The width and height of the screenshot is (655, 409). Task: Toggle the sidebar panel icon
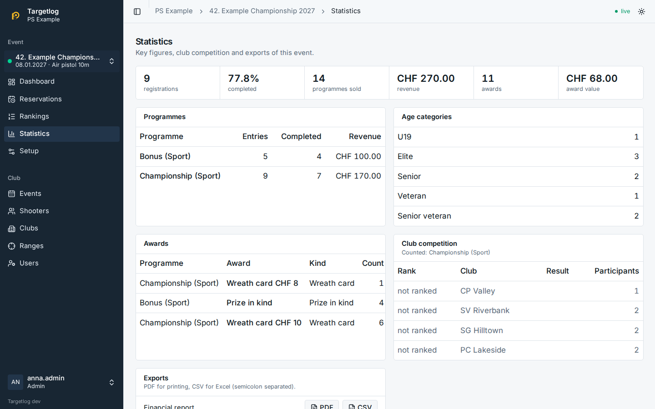coord(137,11)
